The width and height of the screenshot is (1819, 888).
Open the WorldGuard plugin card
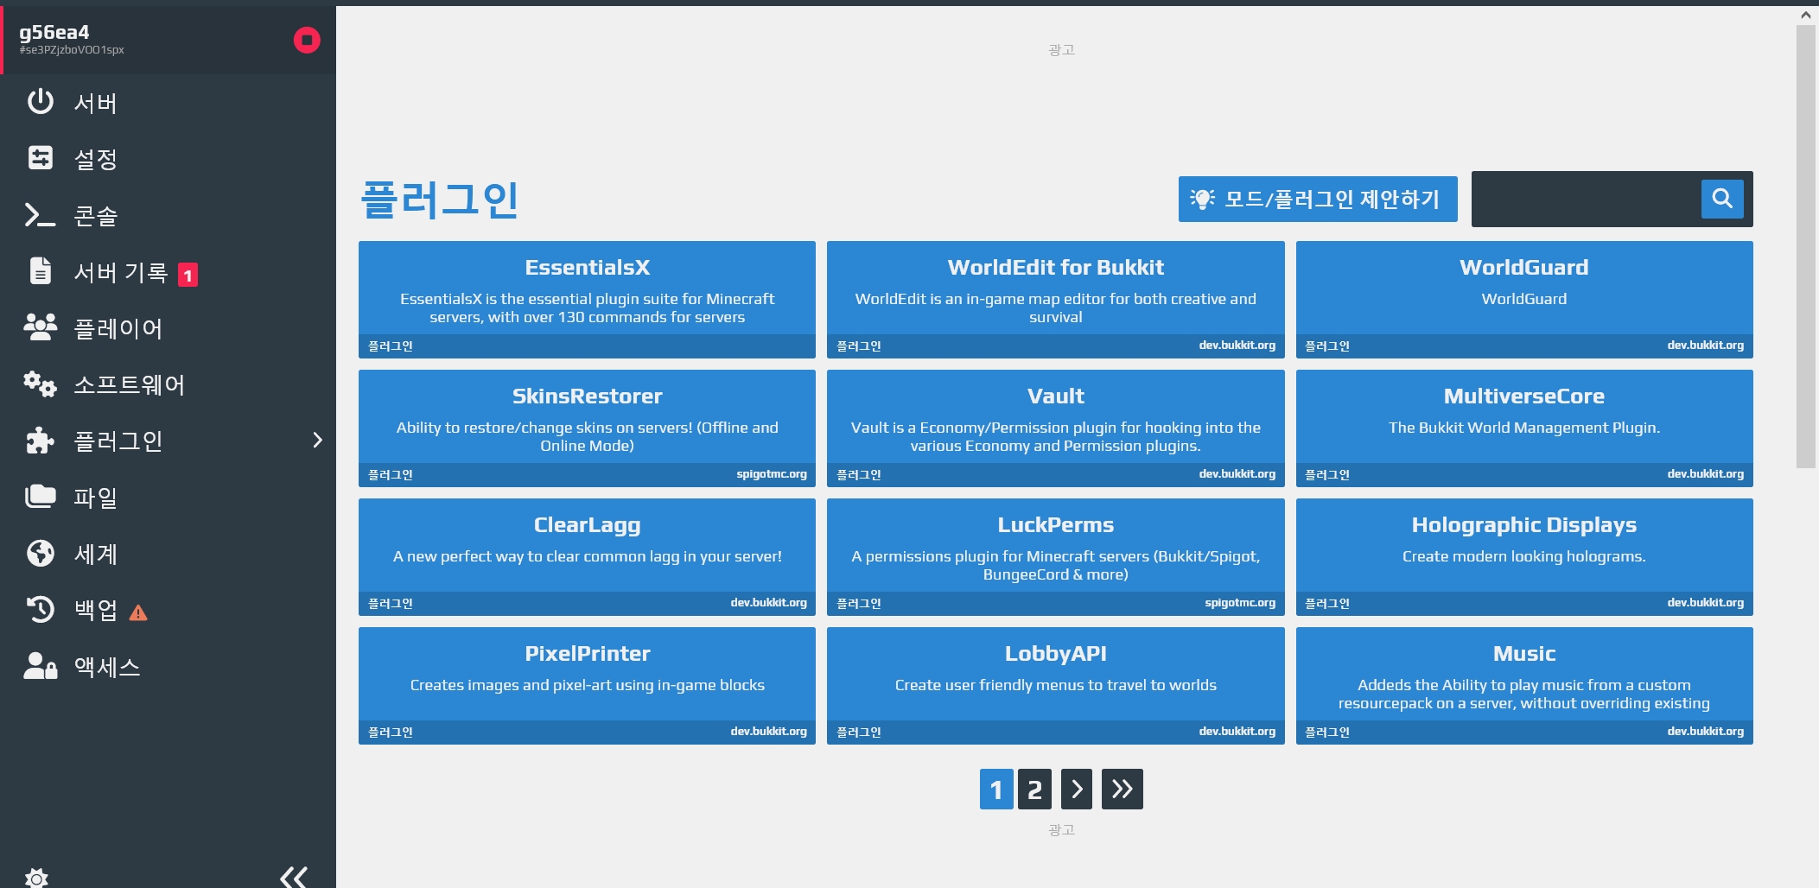coord(1524,299)
